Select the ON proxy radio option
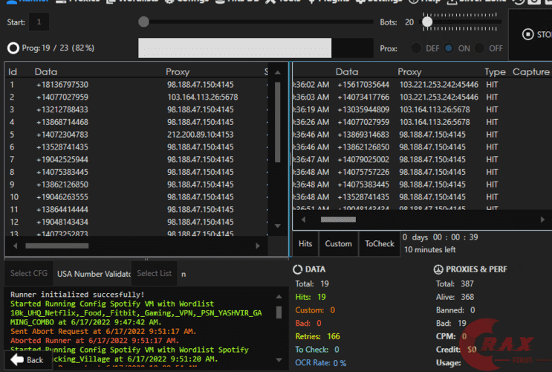Image resolution: width=552 pixels, height=372 pixels. [x=449, y=48]
